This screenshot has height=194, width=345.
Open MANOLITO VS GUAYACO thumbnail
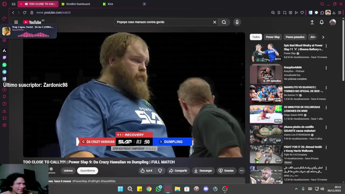[266, 94]
